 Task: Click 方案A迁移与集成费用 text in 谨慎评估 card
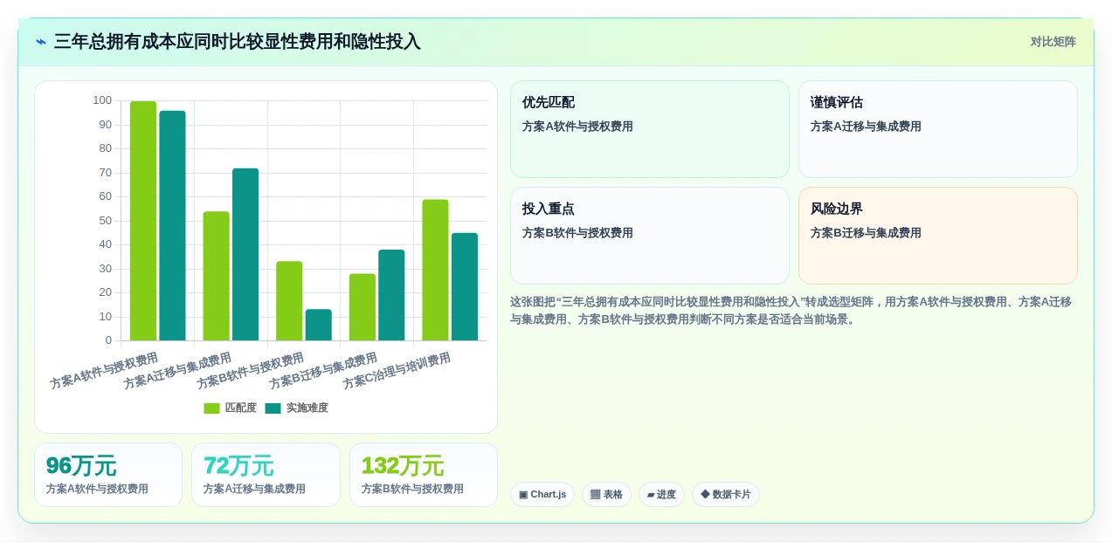coord(866,127)
